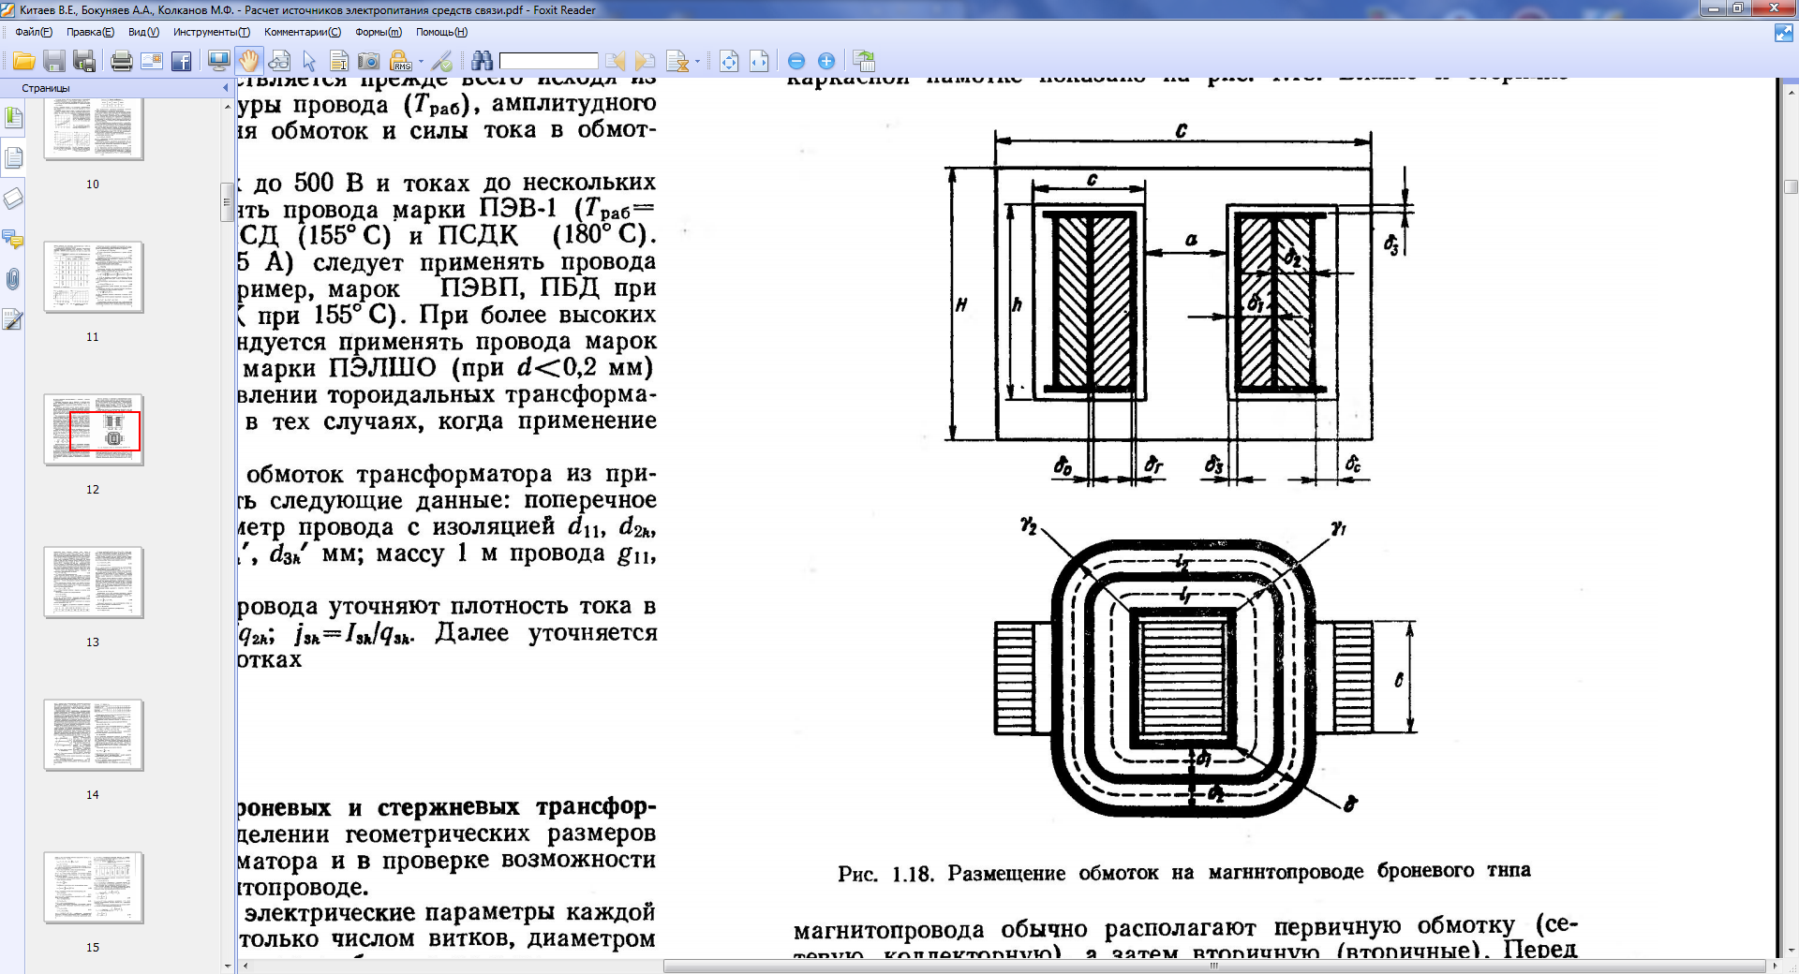Click the search options filter icon
Screen dimensions: 1799x974
(677, 62)
